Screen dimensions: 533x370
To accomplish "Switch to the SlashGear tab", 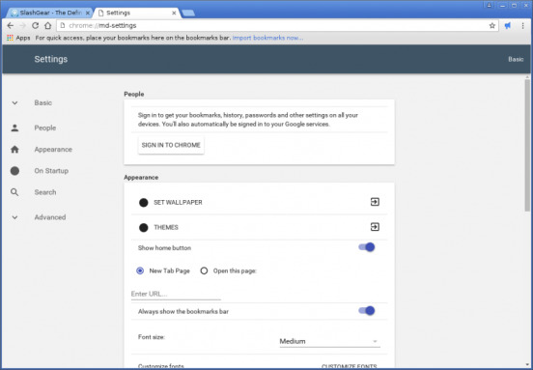I will point(50,13).
